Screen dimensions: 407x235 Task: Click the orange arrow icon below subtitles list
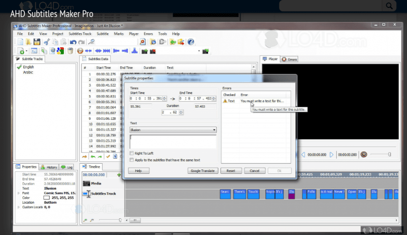(85, 156)
